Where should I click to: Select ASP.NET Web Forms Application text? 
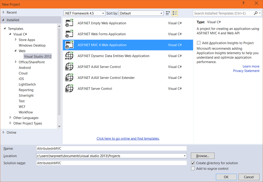tap(102, 34)
